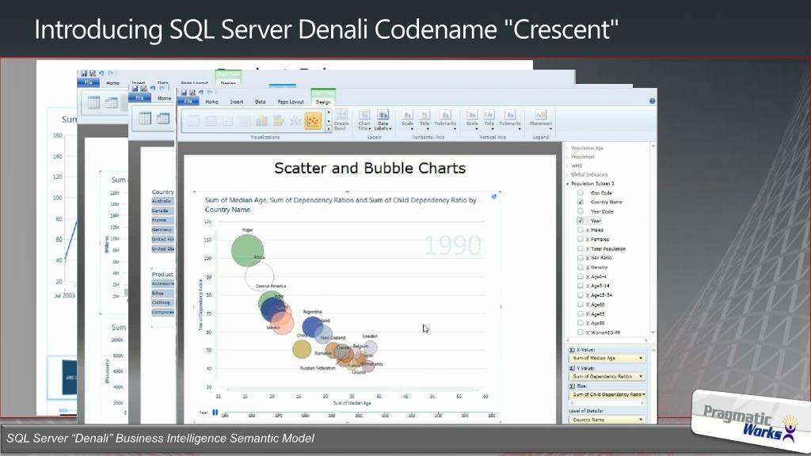
Task: Click the table icon in the third window
Action: (145, 118)
